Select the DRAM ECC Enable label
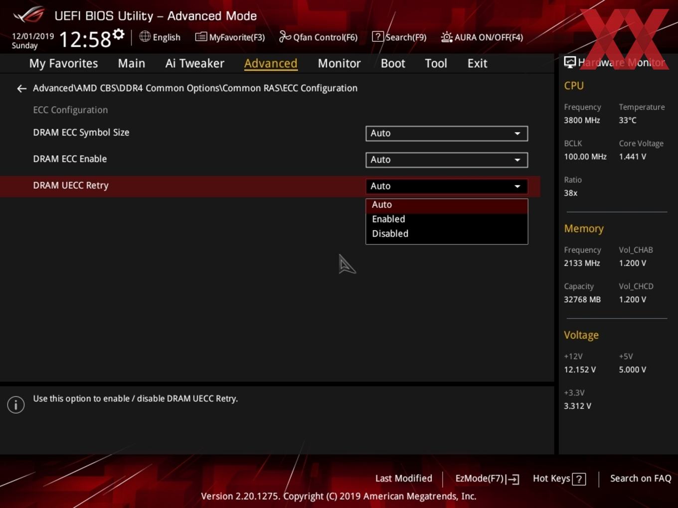678x508 pixels. 70,159
